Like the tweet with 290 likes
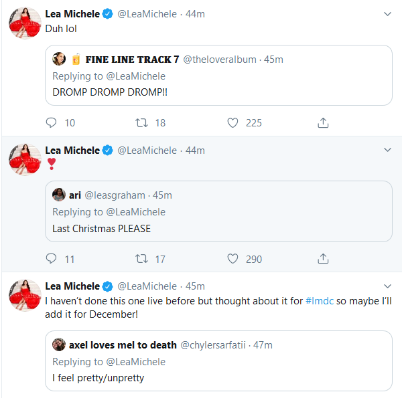 232,258
